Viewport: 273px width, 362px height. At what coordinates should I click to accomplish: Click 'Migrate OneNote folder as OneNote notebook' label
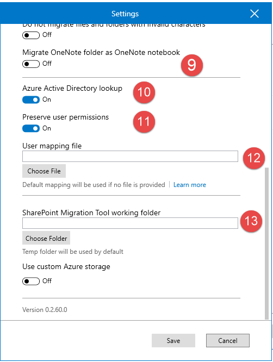pyautogui.click(x=101, y=52)
